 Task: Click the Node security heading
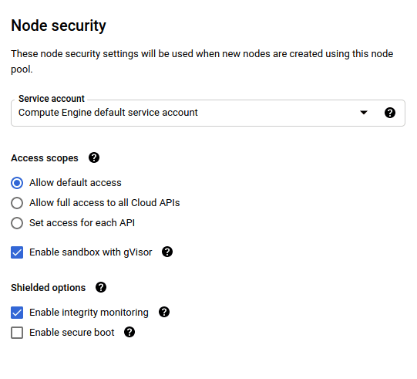(x=59, y=25)
